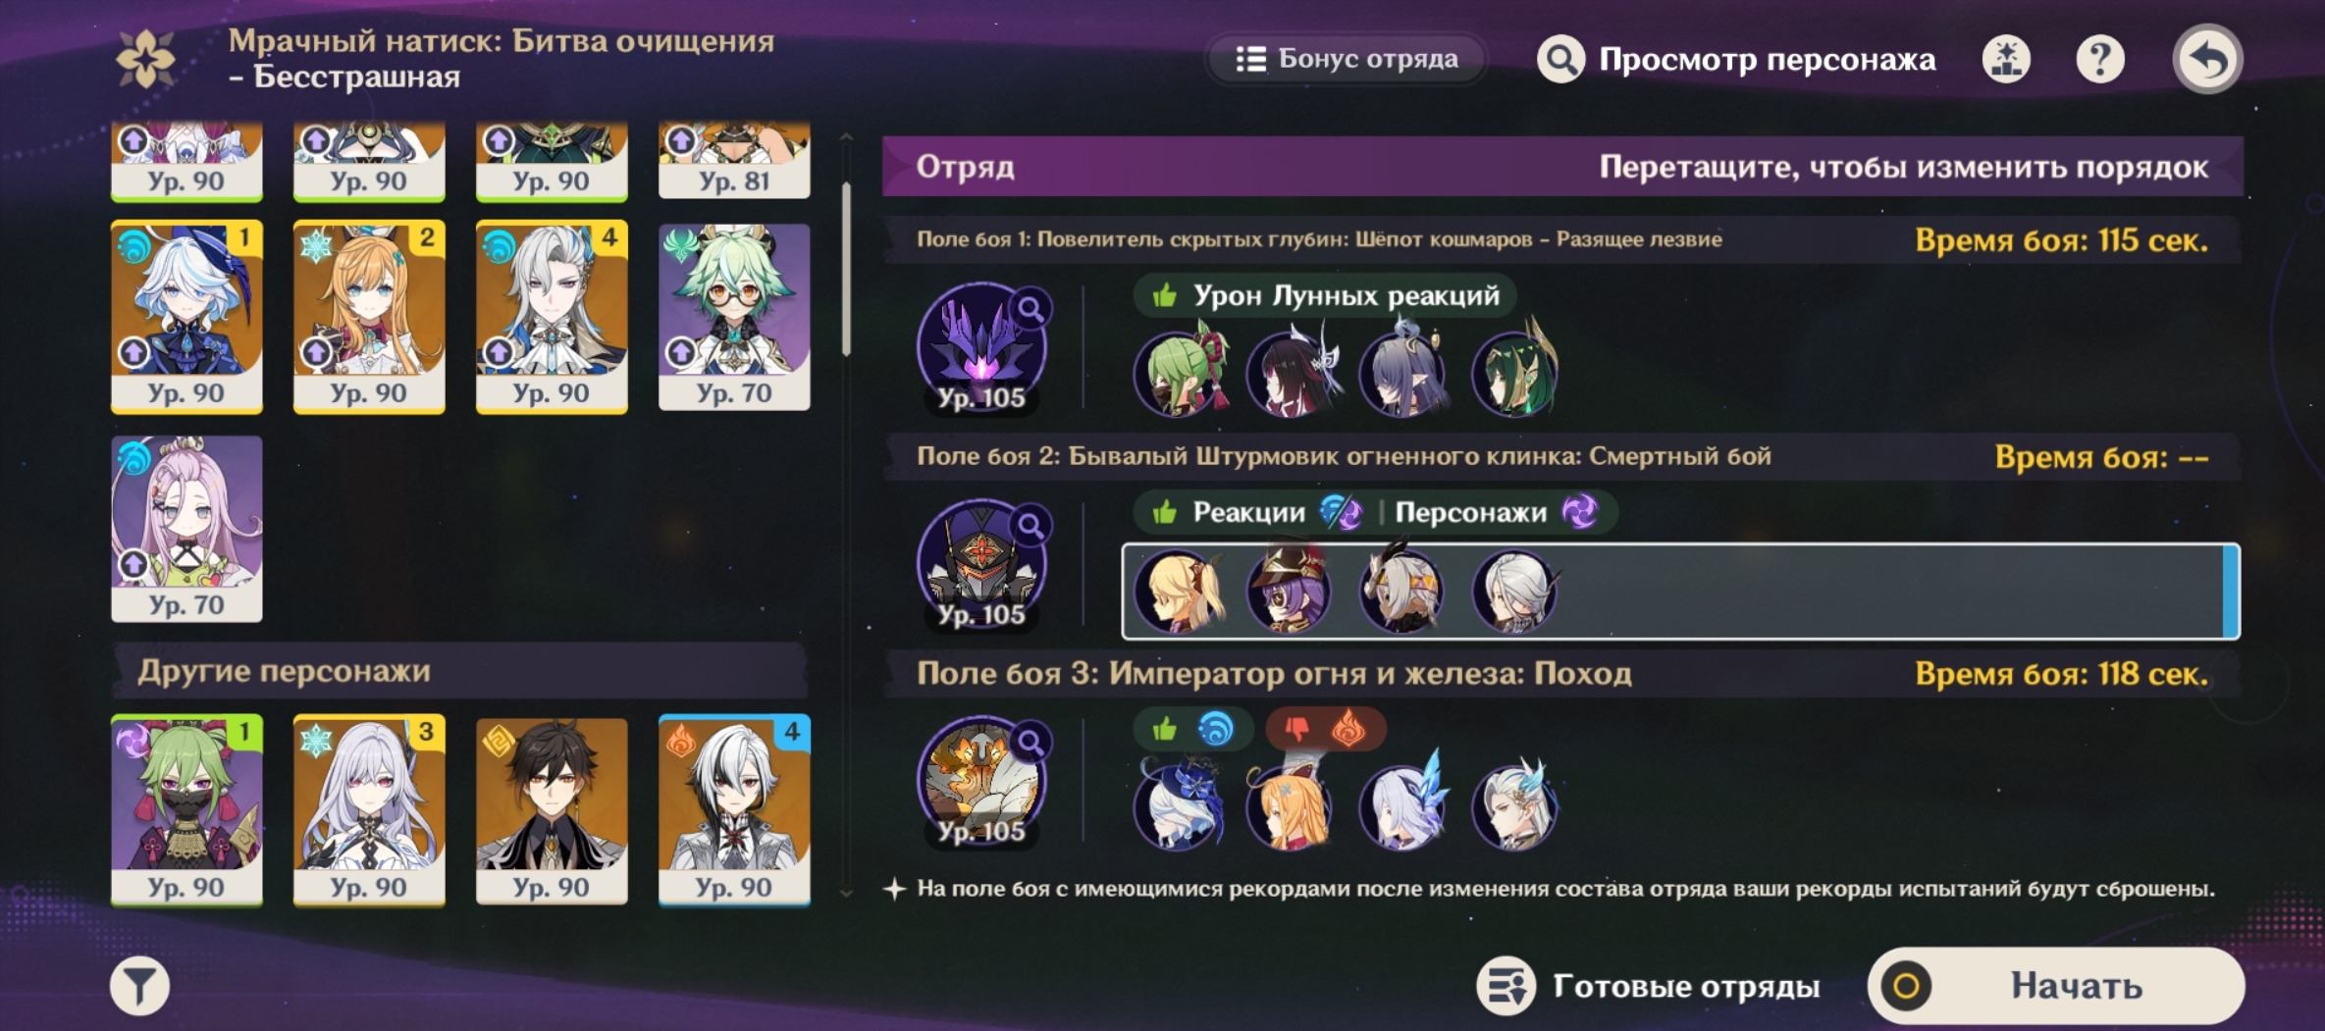Click scroll-down arrow under character list
The image size is (2325, 1031).
[846, 894]
